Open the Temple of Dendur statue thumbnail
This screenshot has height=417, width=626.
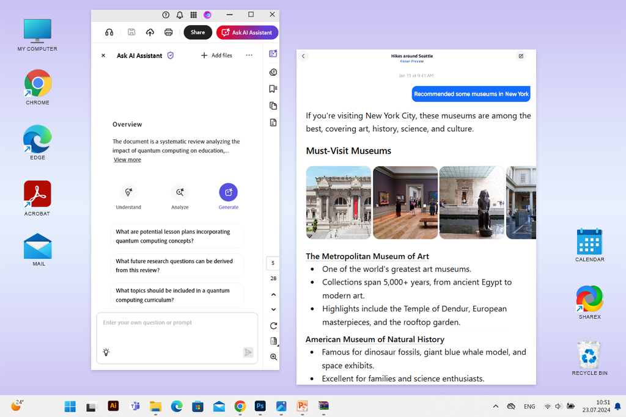tap(472, 203)
